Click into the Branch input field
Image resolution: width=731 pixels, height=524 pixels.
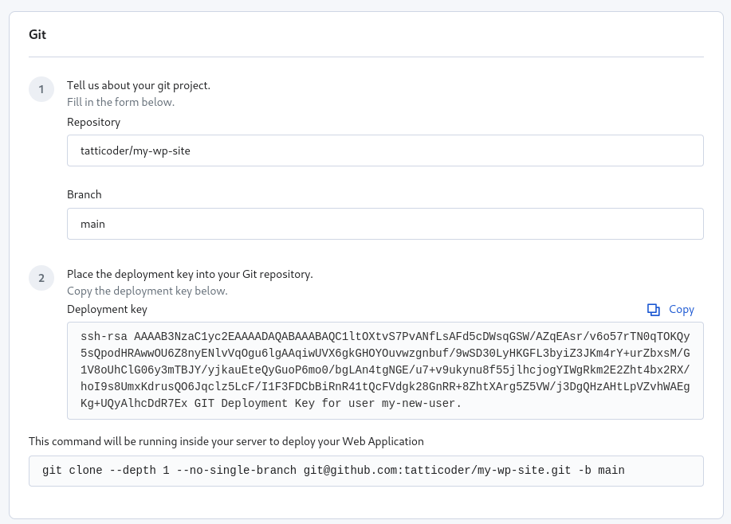click(385, 224)
